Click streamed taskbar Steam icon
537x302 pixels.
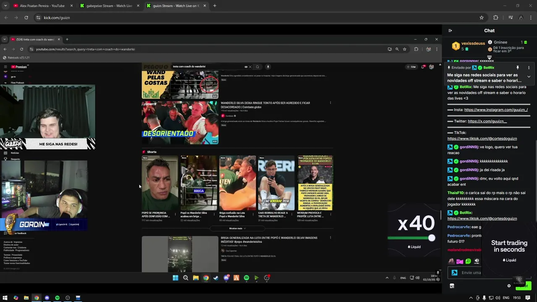(x=216, y=278)
